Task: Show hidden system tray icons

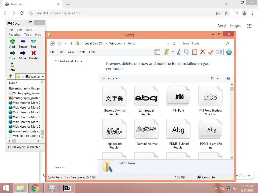Action: click(216, 188)
